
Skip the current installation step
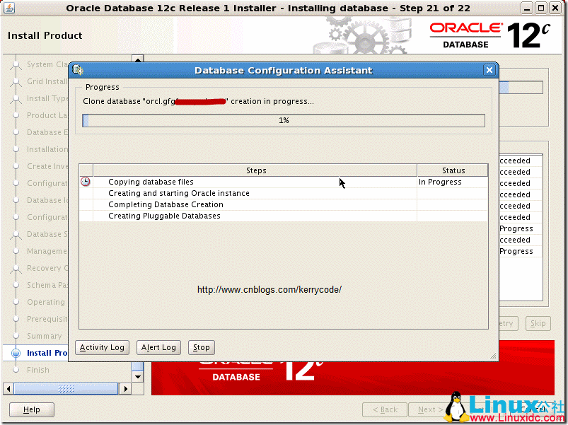coord(538,323)
